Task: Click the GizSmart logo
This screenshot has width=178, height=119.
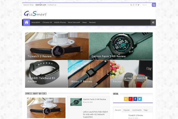Action: click(35, 13)
